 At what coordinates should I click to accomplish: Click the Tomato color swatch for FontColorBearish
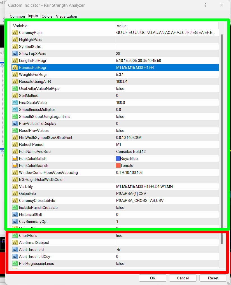pyautogui.click(x=118, y=165)
